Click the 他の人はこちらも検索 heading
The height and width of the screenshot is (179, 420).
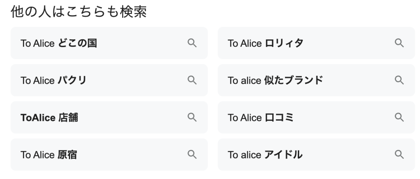click(x=78, y=13)
